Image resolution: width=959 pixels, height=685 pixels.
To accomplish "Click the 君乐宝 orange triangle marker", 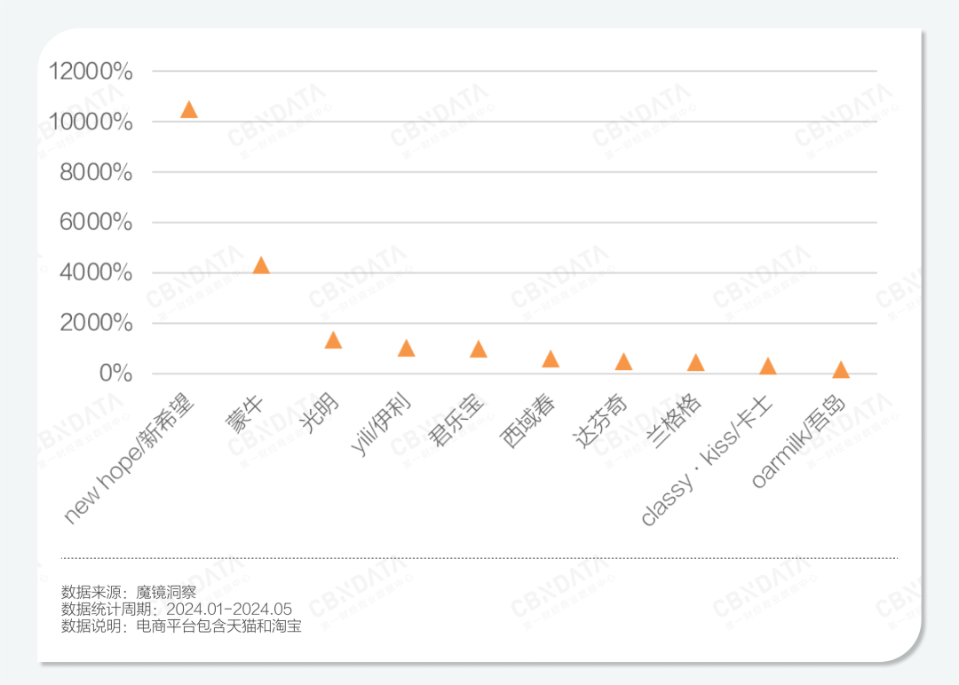I will 478,349.
